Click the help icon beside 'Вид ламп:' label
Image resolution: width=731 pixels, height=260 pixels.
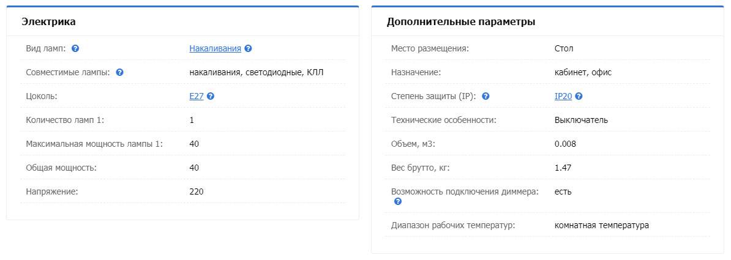point(75,48)
